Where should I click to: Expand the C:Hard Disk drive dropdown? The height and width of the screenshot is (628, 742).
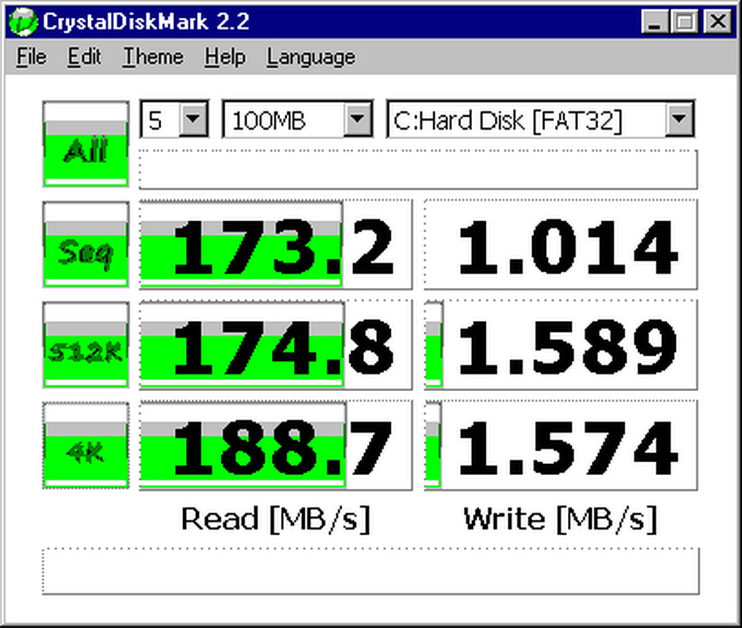pos(679,119)
